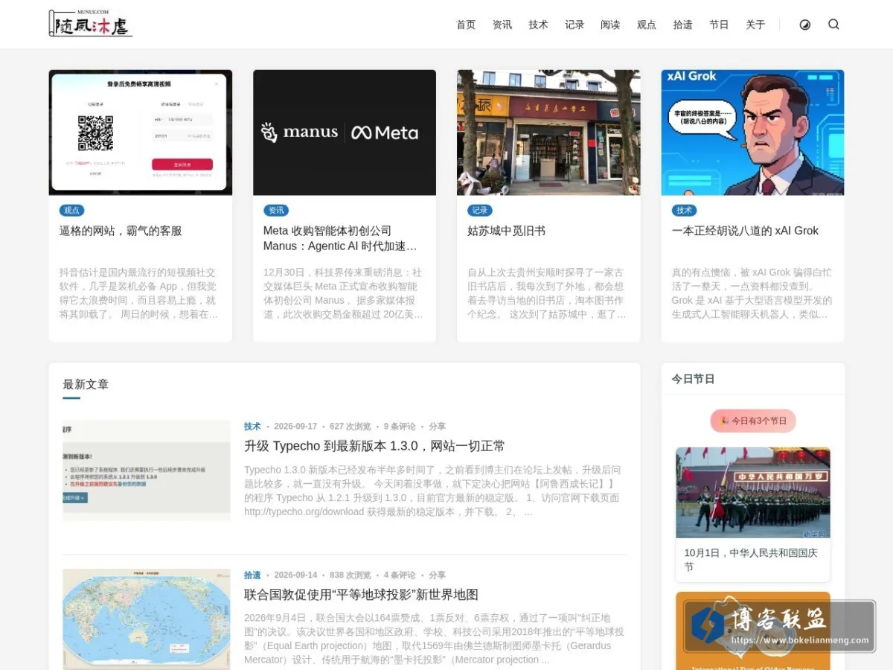Open the Manus Meta thumbnail
893x670 pixels.
pos(345,133)
